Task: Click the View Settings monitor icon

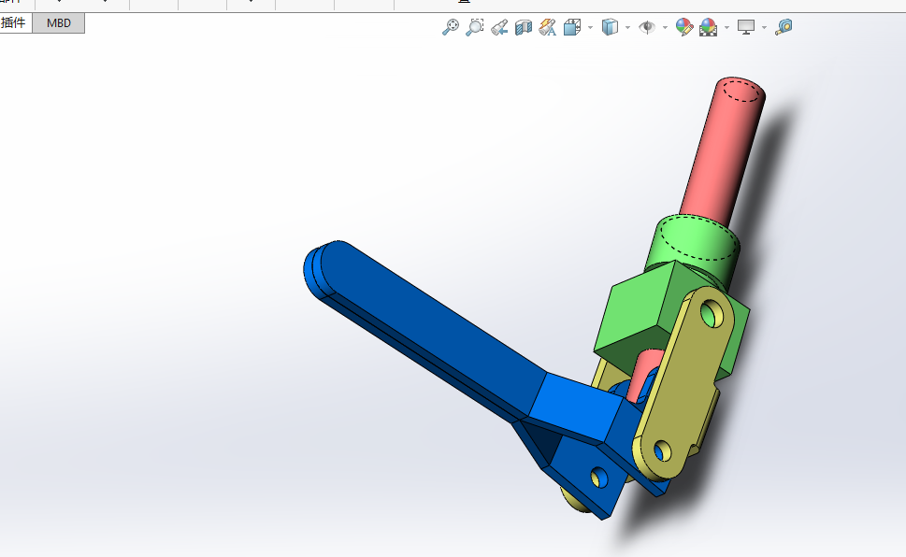Action: (746, 27)
